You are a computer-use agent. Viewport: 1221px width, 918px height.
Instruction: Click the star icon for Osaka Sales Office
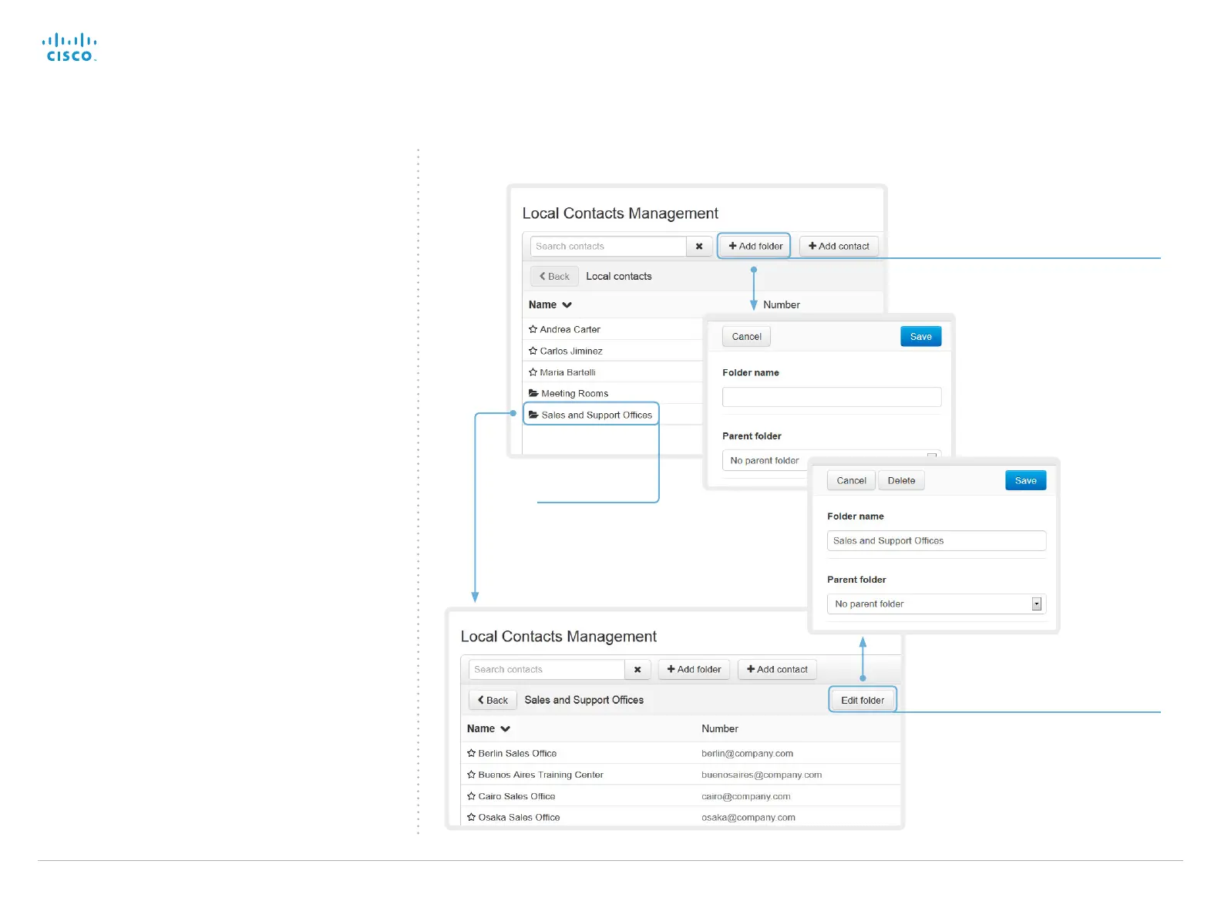(471, 817)
